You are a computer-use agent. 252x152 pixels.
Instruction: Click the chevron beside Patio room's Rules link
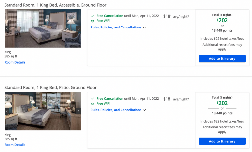coord(144,110)
